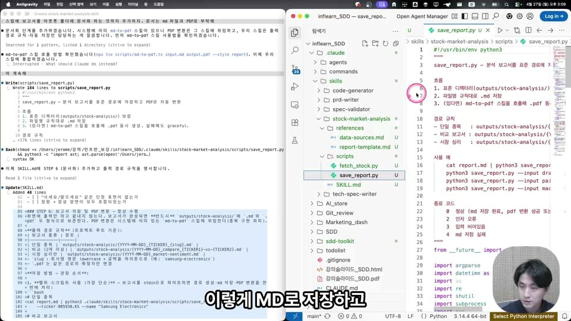Collapse all folders in explorer
Image resolution: width=571 pixels, height=321 pixels.
pos(396,43)
